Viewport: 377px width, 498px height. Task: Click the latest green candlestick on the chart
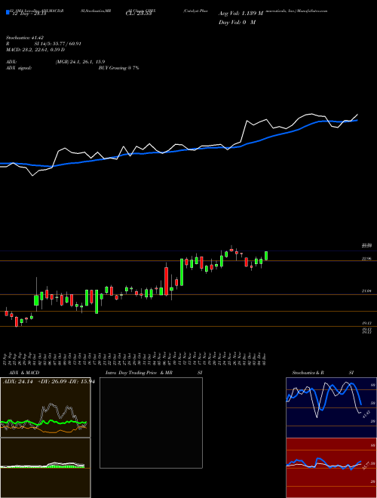tap(266, 256)
